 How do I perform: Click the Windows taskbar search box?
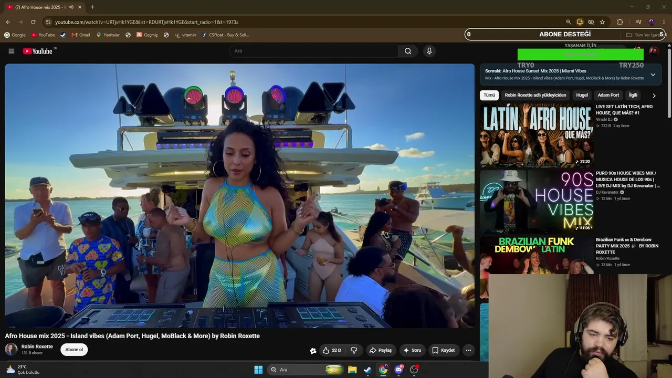tap(306, 370)
